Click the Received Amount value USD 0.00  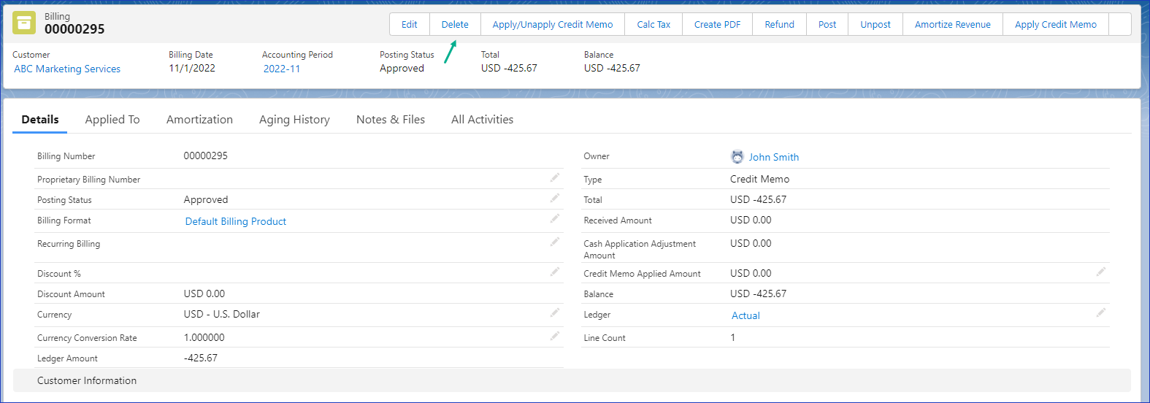751,220
